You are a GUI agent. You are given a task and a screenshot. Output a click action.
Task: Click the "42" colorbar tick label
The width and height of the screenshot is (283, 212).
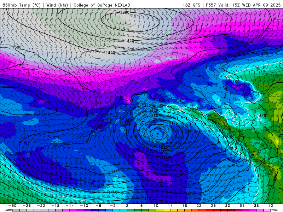(x=271, y=206)
